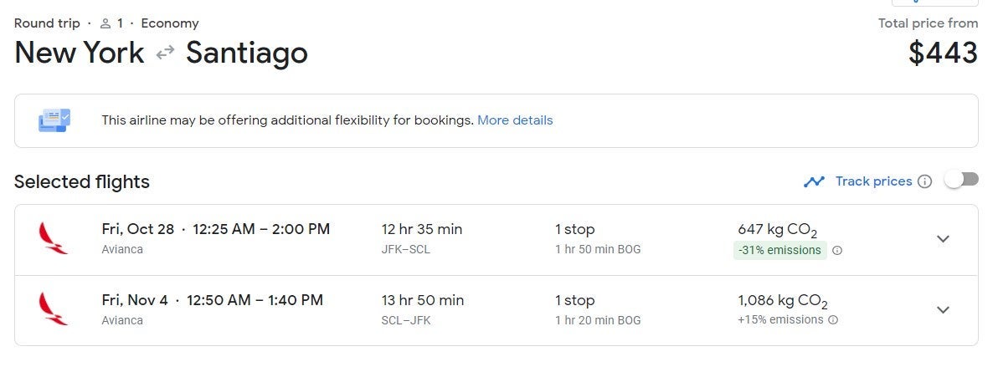
Task: Click the passenger count person icon
Action: click(x=105, y=23)
